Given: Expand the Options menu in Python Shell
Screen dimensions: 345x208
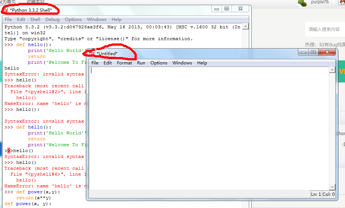Looking at the screenshot, I should [x=73, y=20].
